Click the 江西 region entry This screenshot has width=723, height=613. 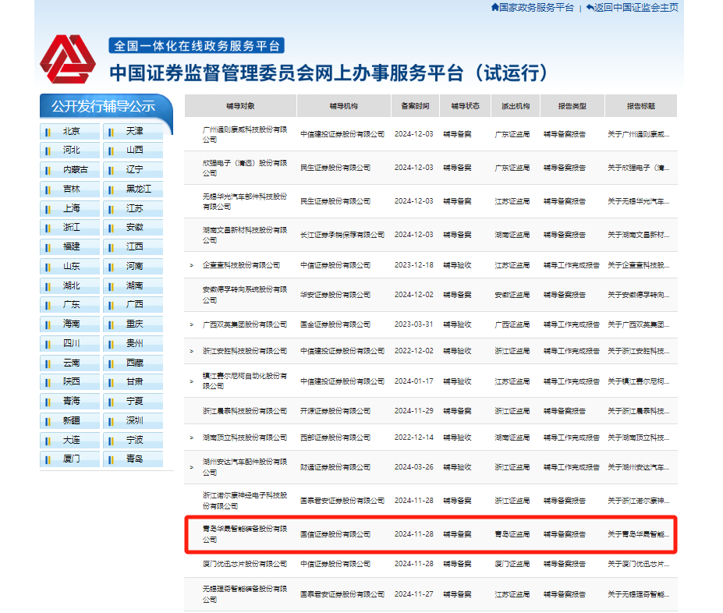pos(133,247)
